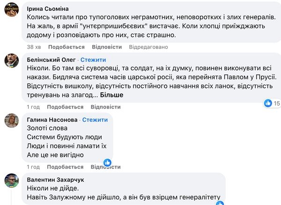Like Галина Насонова's comment with Подобається
The height and width of the screenshot is (205, 281).
click(66, 167)
